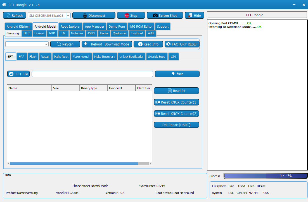Open the Make Kernel sub-tab

[x=81, y=57]
